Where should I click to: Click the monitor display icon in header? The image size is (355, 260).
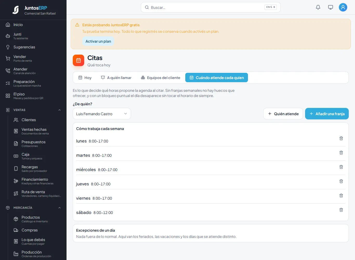tap(331, 7)
